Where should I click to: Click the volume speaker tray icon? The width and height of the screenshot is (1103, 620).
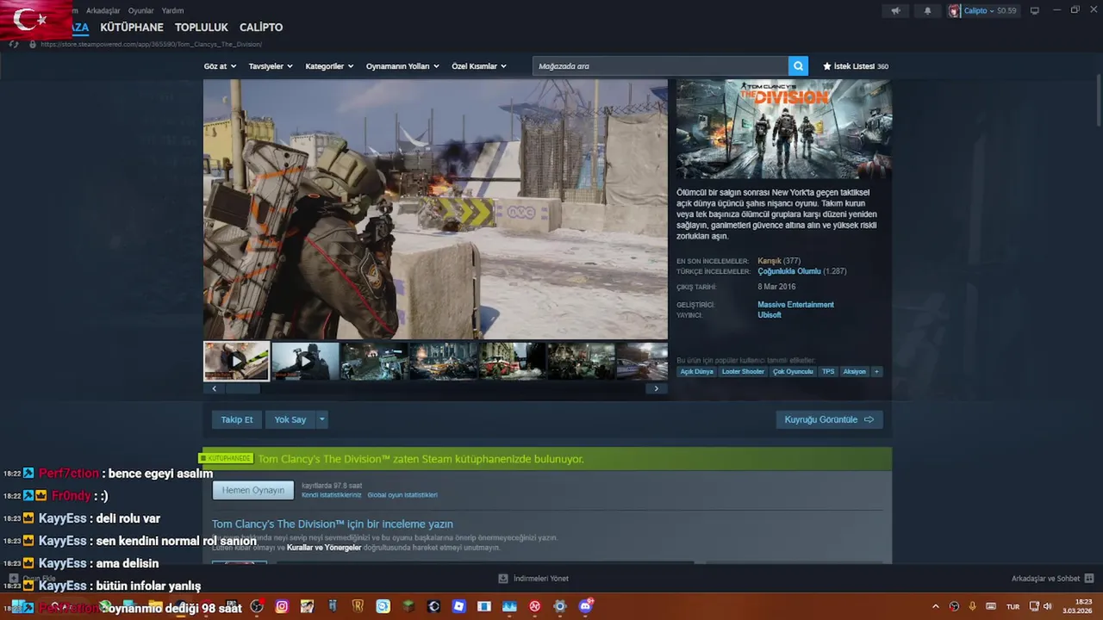[1048, 606]
